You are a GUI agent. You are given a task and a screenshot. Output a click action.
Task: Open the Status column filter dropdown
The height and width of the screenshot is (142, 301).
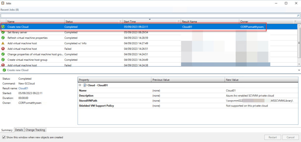click(120, 21)
